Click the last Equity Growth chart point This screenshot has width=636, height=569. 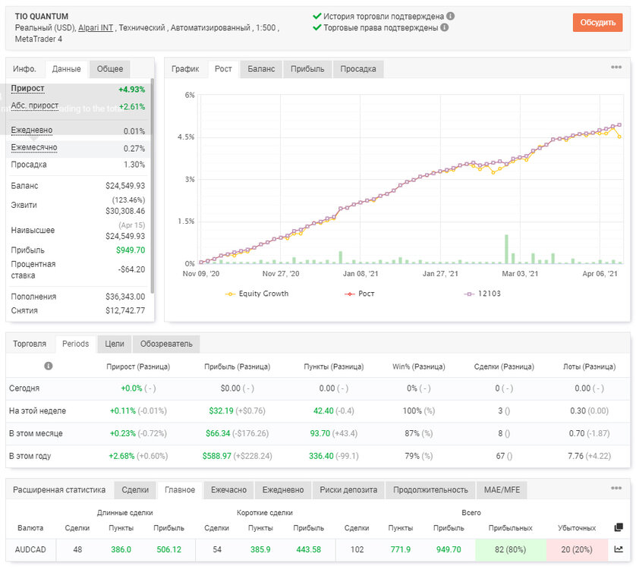619,137
